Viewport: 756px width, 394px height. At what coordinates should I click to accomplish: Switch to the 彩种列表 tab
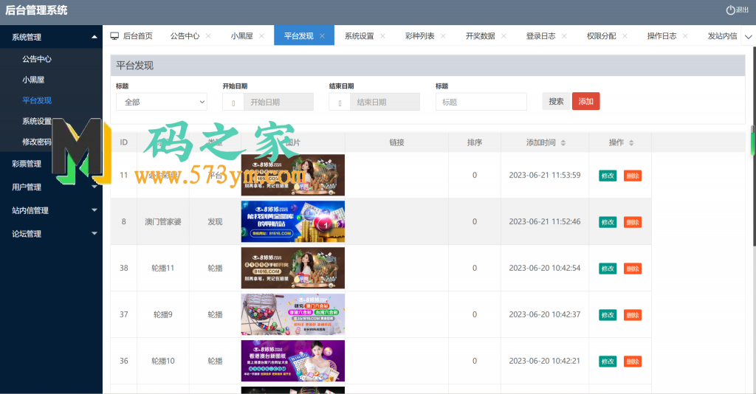[x=419, y=36]
